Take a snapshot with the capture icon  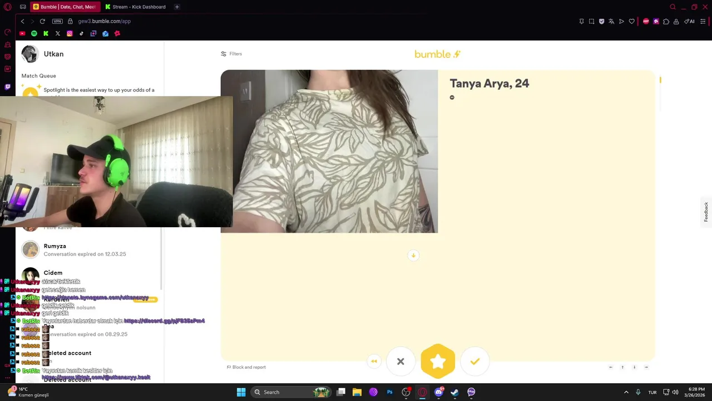pos(591,21)
